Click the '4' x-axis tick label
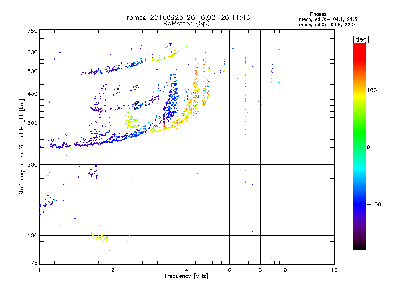393x294 pixels. 187,270
